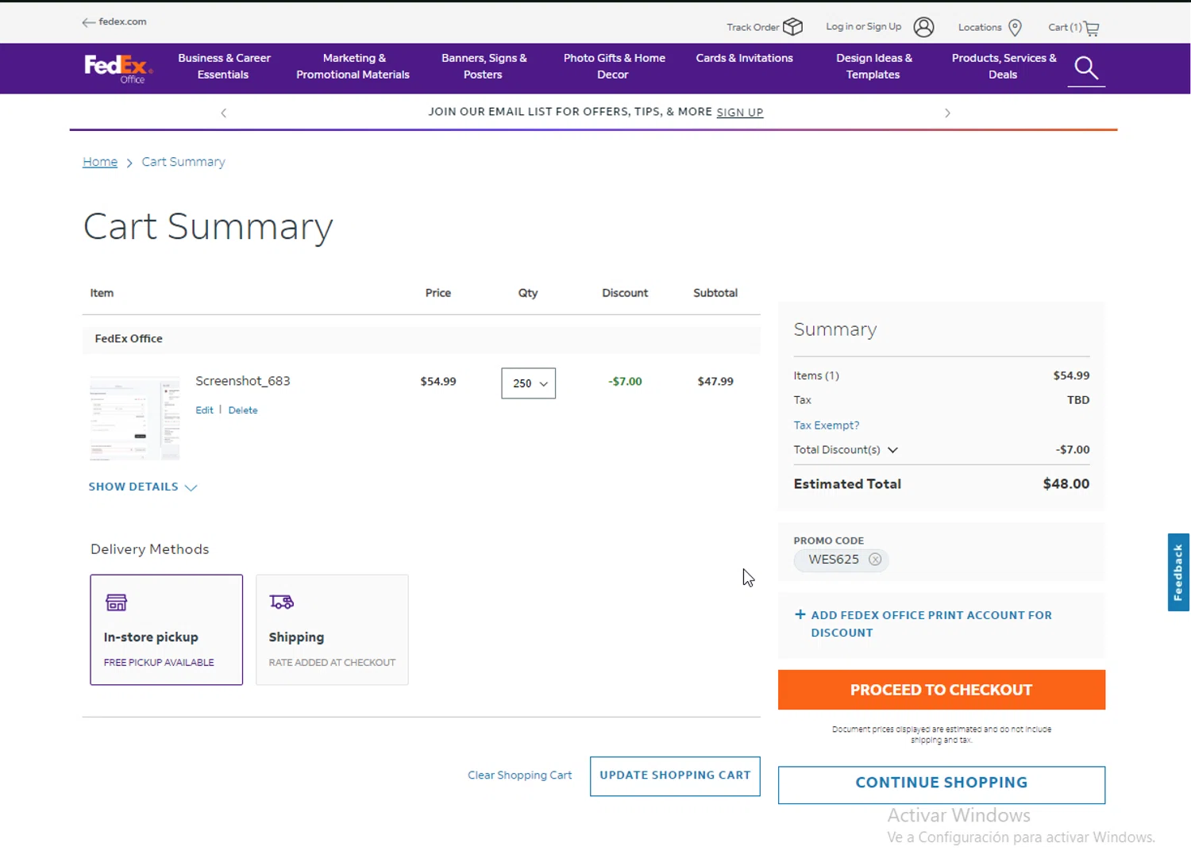Open the shopping cart icon
The width and height of the screenshot is (1191, 866).
pyautogui.click(x=1092, y=29)
